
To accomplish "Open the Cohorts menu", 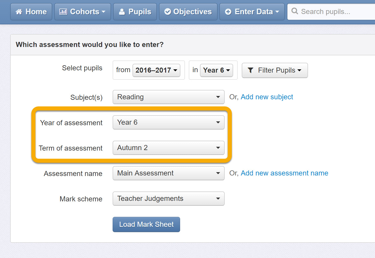I will pyautogui.click(x=83, y=12).
